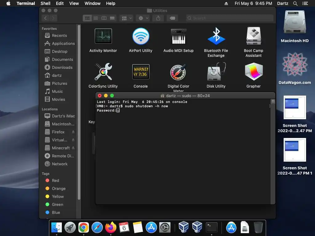Open the Window menu
The height and width of the screenshot is (236, 315).
[x=92, y=3]
